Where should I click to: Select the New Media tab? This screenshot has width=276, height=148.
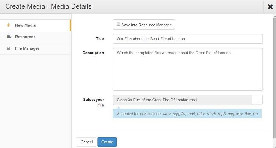tap(35, 25)
